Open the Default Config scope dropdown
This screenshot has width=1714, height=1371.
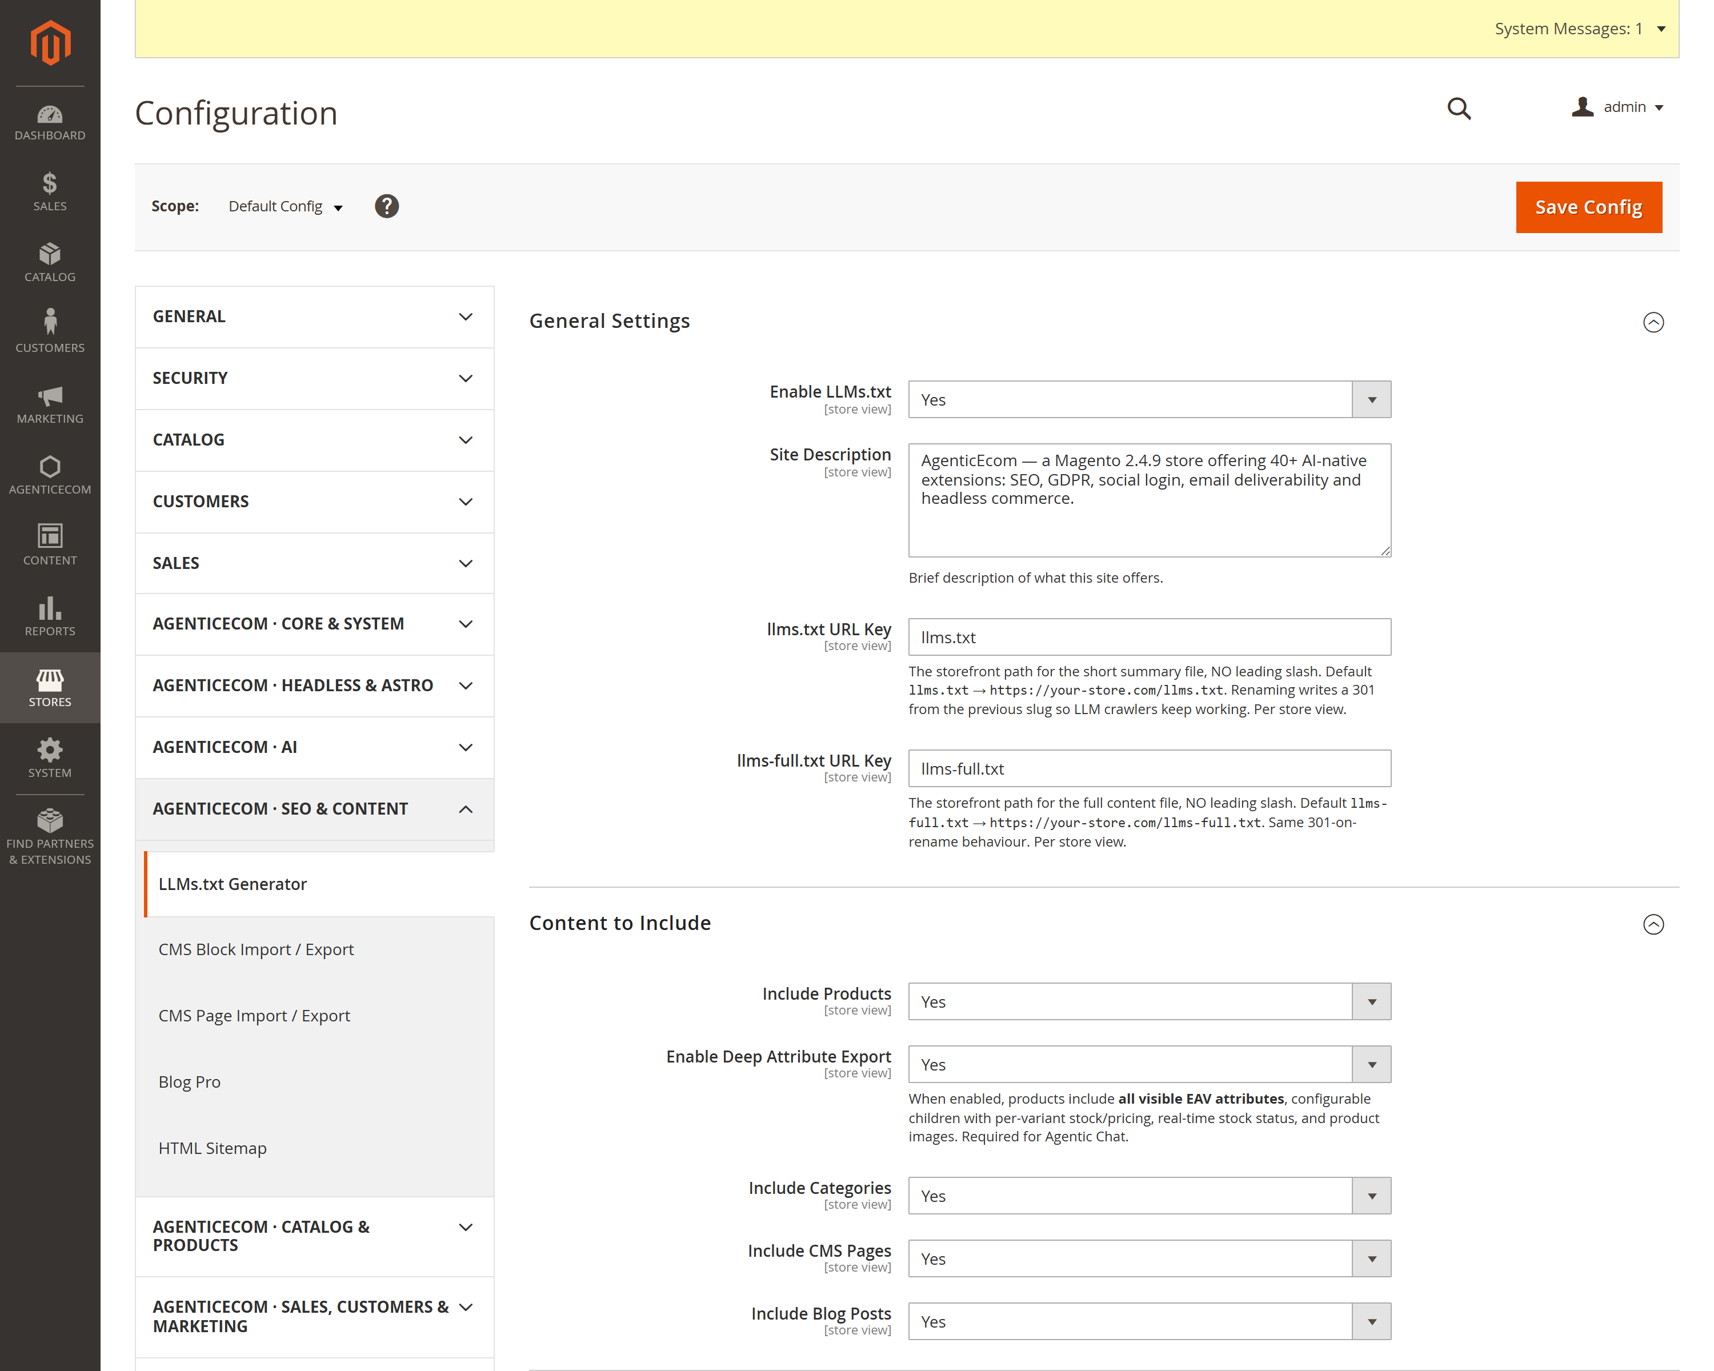click(286, 207)
